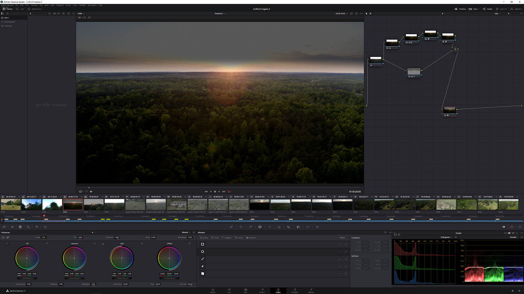524x294 pixels.
Task: Click center of Gamma color wheel
Action: (x=74, y=258)
